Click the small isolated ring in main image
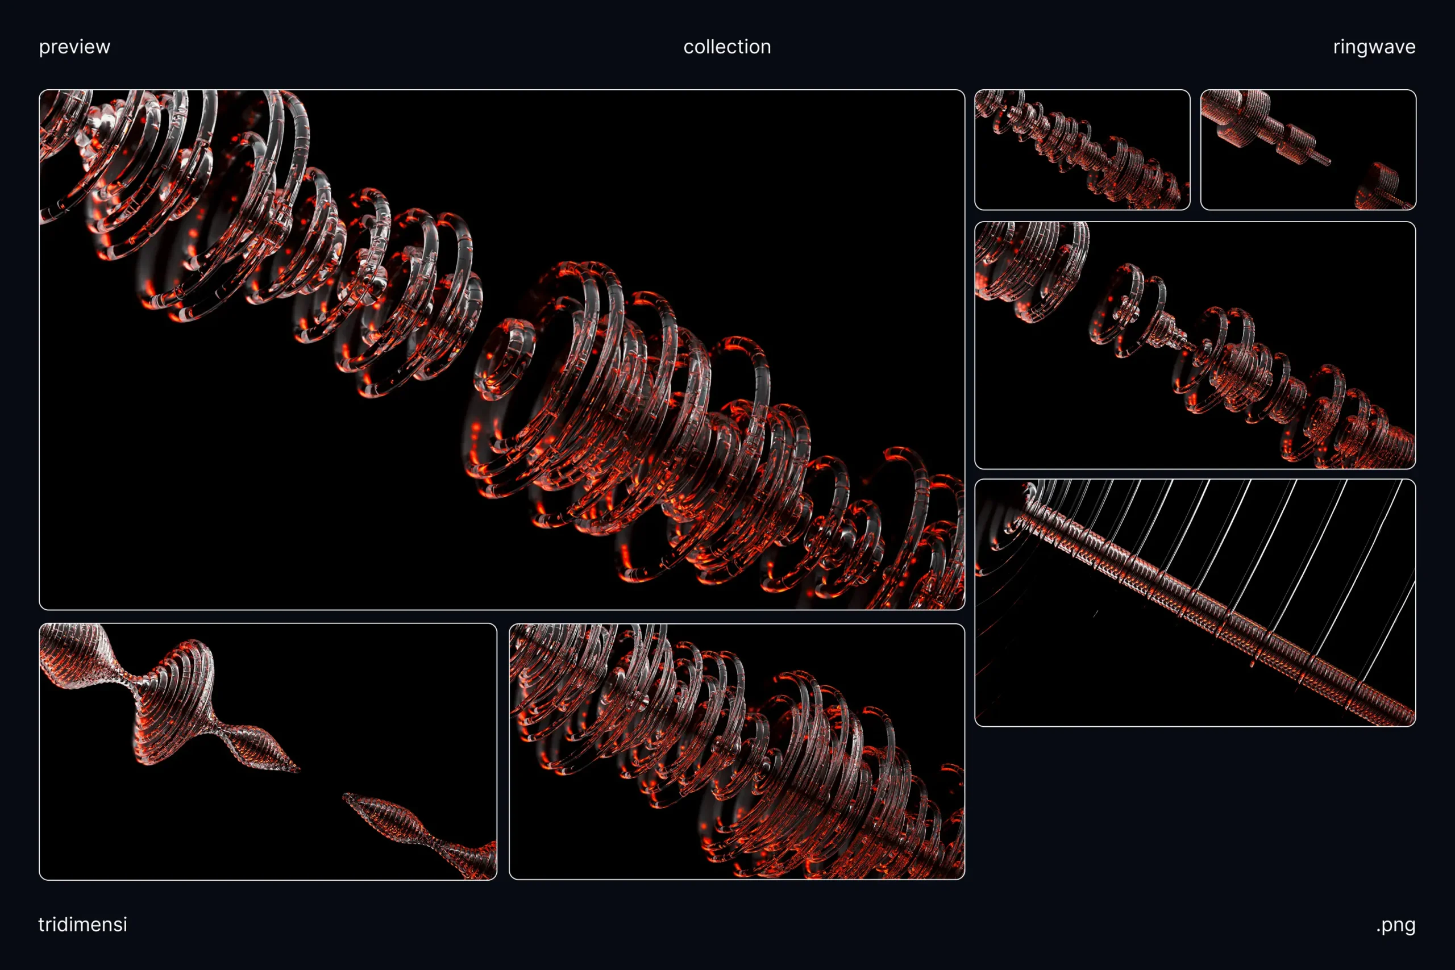 pyautogui.click(x=505, y=359)
